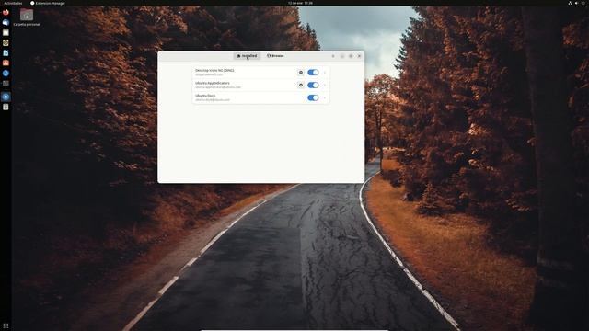The image size is (589, 331).
Task: Open Carpeta personal desktop folder
Action: [27, 17]
